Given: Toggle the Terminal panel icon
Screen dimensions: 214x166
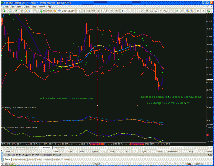Looking at the screenshot, I should pos(31,11).
